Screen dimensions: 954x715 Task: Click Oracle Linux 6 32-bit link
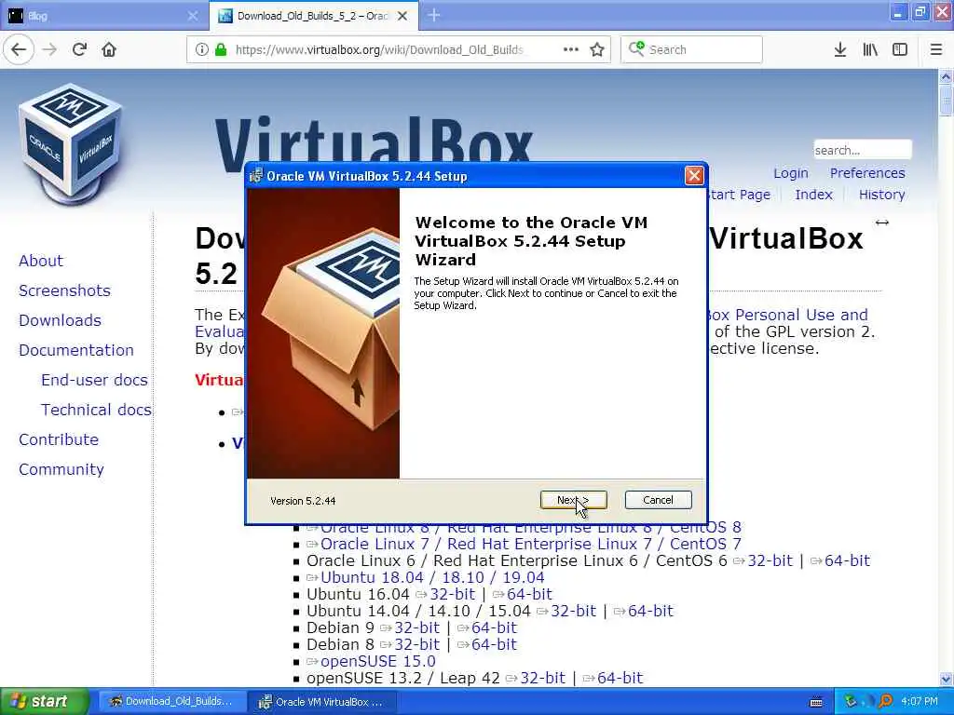click(x=770, y=560)
